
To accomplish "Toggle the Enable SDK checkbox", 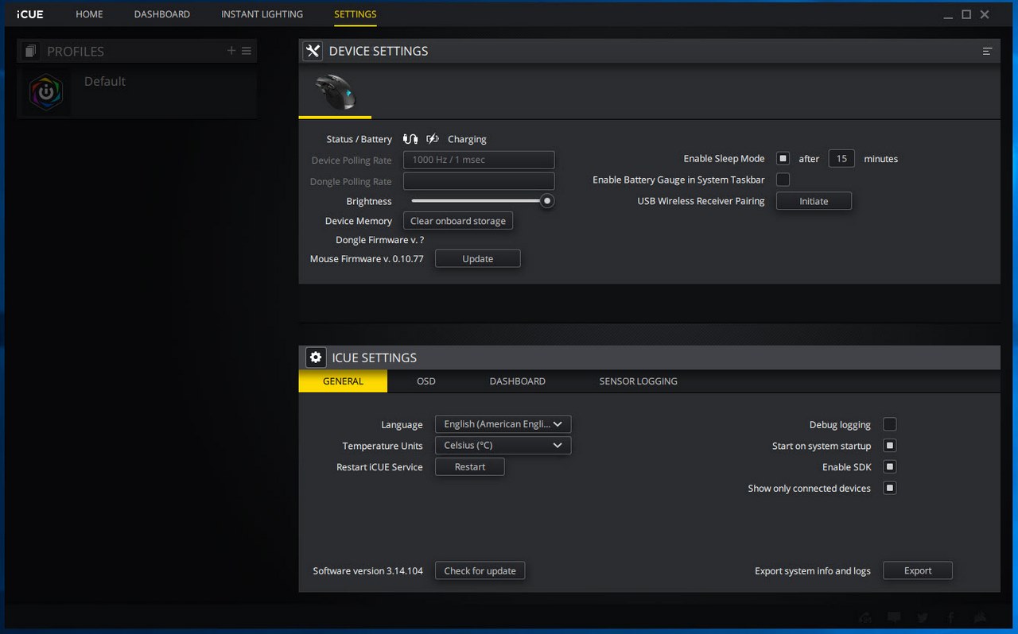I will pyautogui.click(x=890, y=466).
